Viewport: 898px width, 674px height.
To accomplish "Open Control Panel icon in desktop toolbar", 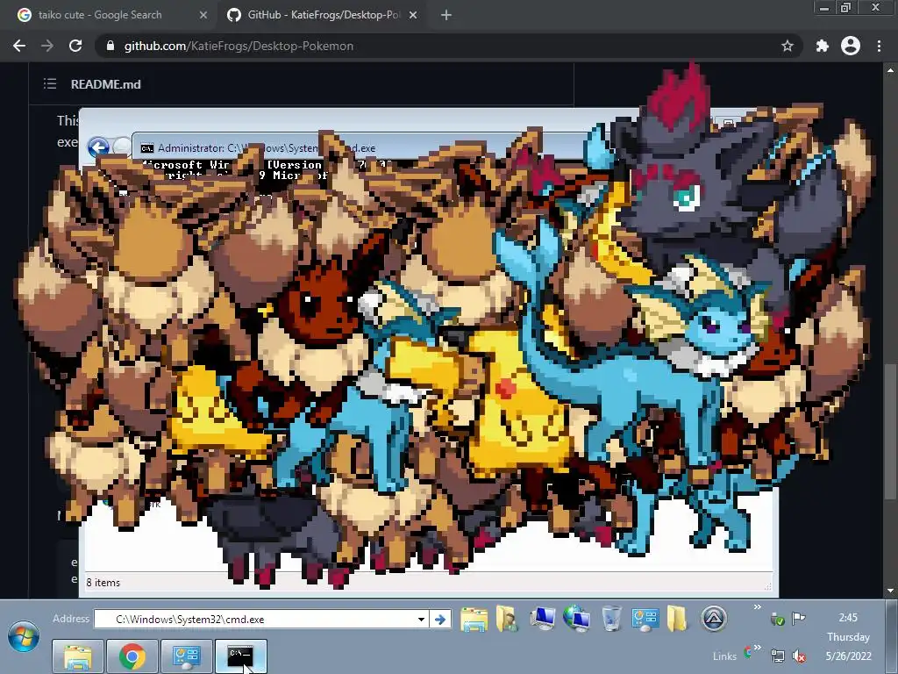I will coord(645,620).
